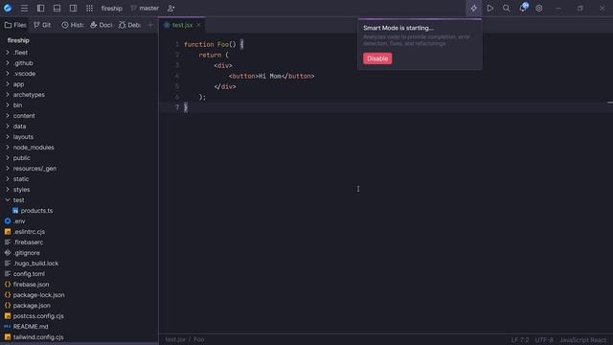Click line number 7 in gutter

(177, 107)
